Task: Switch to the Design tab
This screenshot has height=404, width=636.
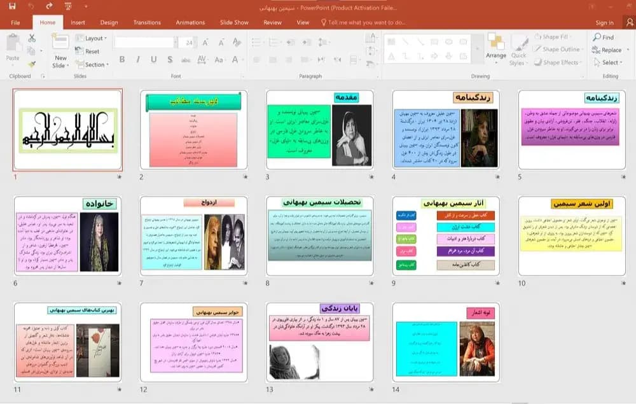Action: point(109,22)
